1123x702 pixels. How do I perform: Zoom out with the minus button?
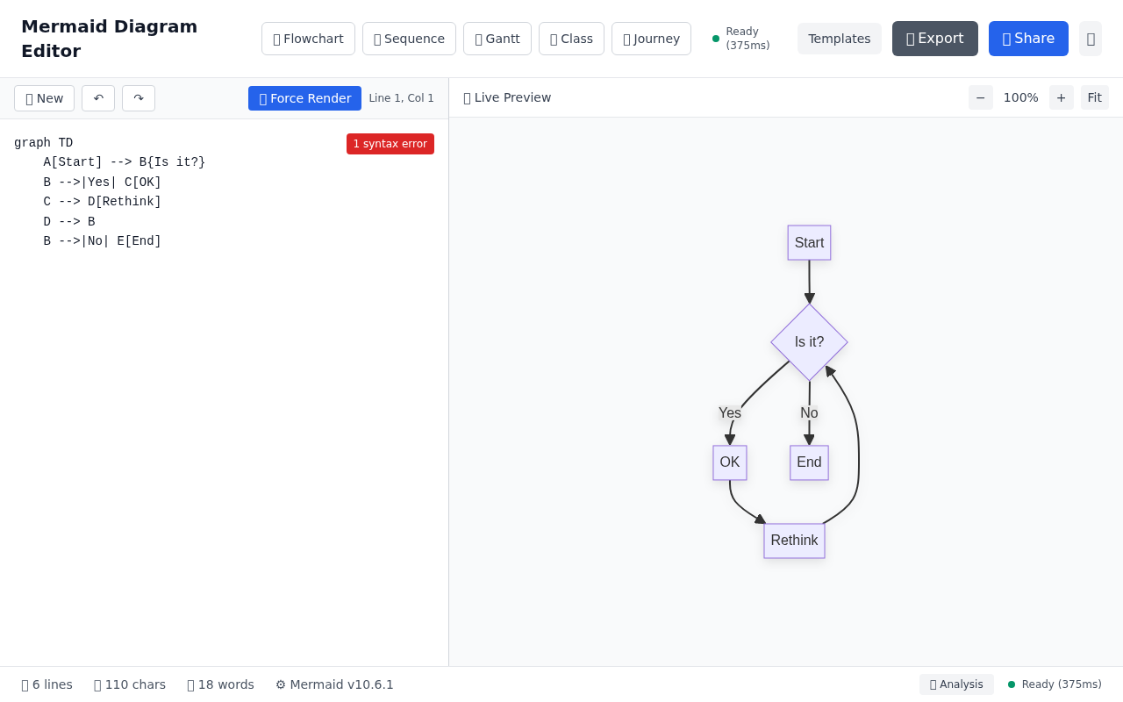(x=980, y=97)
